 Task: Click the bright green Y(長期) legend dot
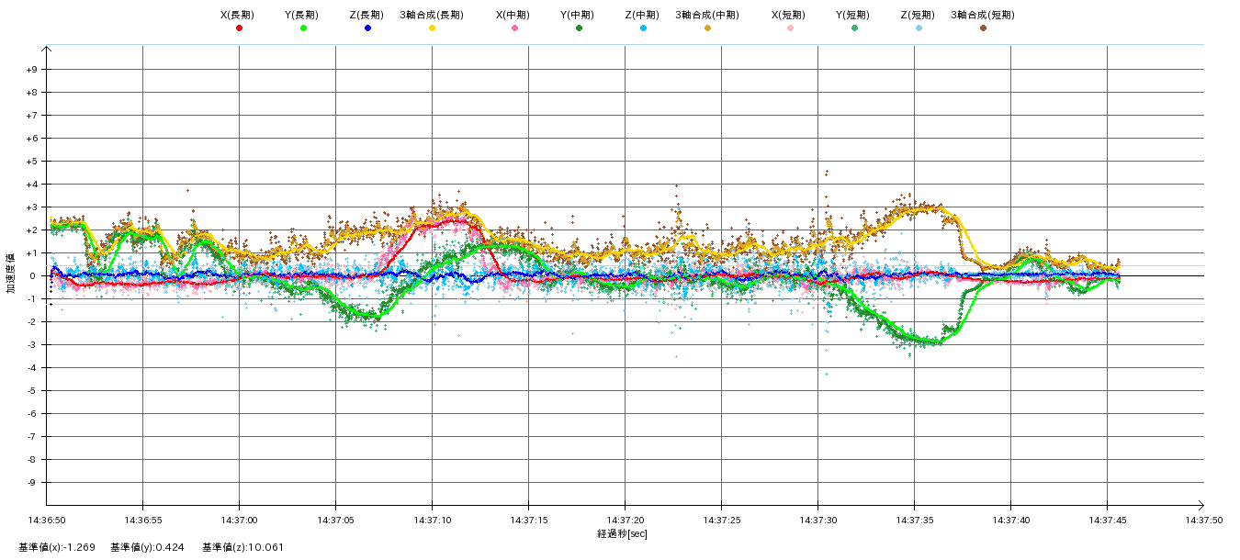(x=303, y=28)
